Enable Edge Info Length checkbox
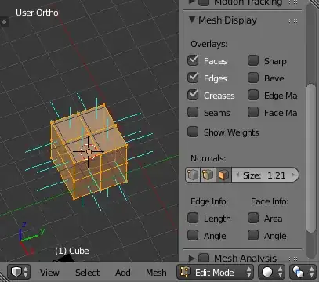 tap(193, 218)
